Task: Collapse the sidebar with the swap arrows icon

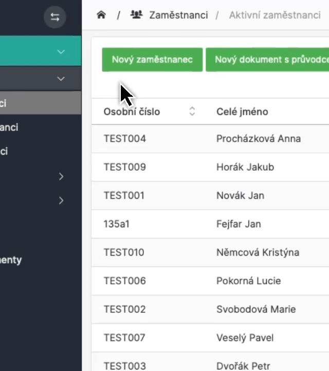Action: [55, 17]
